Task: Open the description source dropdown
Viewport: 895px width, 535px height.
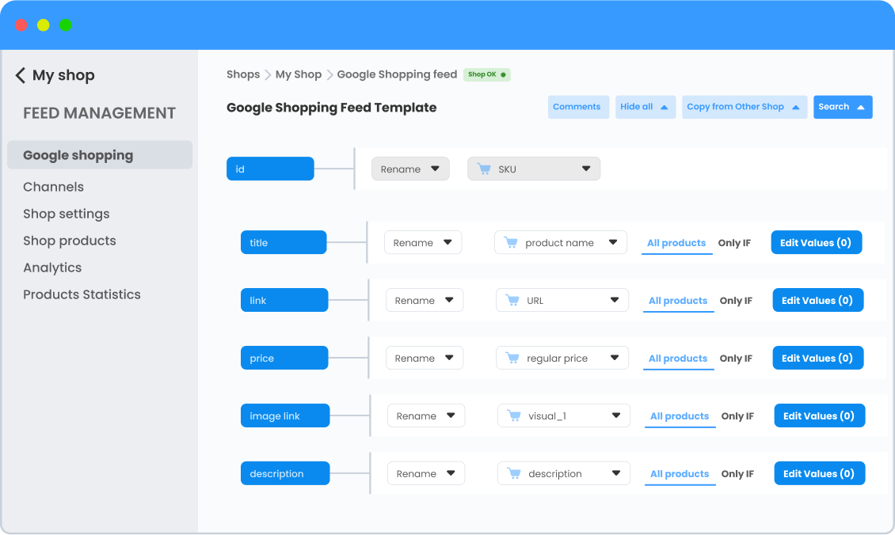Action: coord(564,473)
